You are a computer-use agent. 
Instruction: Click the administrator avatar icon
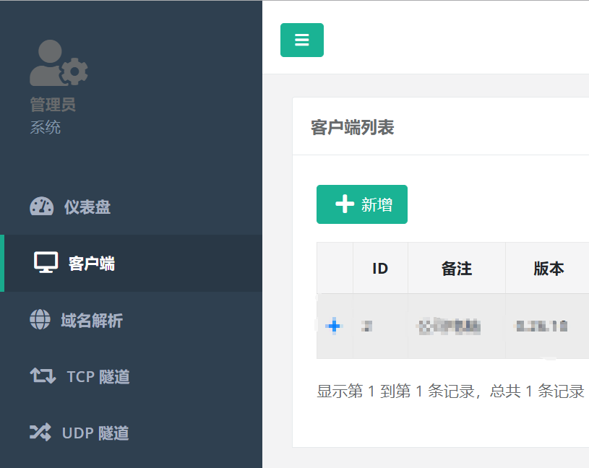[59, 64]
